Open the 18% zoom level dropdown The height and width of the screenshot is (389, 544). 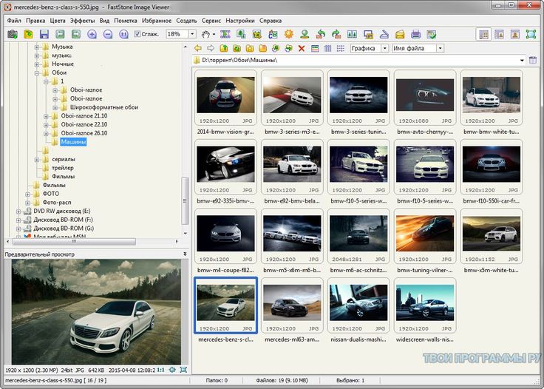(x=192, y=34)
